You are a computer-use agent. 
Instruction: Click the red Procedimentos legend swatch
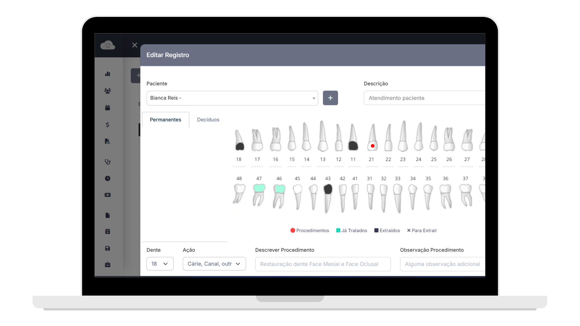(x=293, y=231)
